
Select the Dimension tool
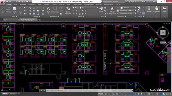55,10
